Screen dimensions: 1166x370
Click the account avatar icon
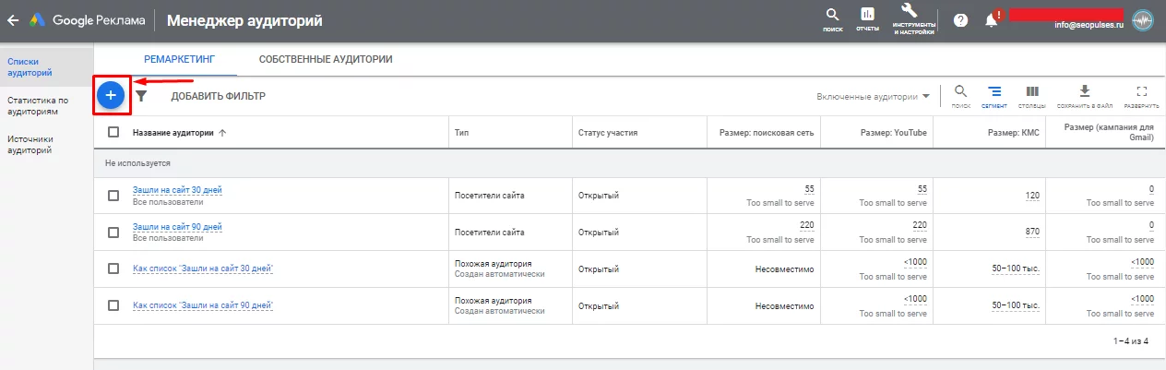pyautogui.click(x=1142, y=20)
